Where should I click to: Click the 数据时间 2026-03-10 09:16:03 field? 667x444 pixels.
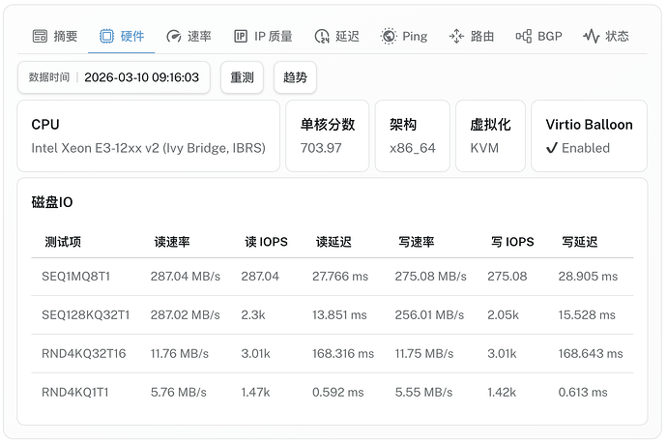point(114,77)
